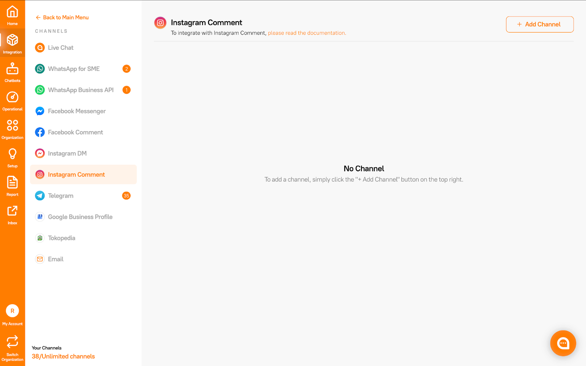Click the Facebook Comment logo icon
The image size is (586, 366).
pyautogui.click(x=40, y=132)
